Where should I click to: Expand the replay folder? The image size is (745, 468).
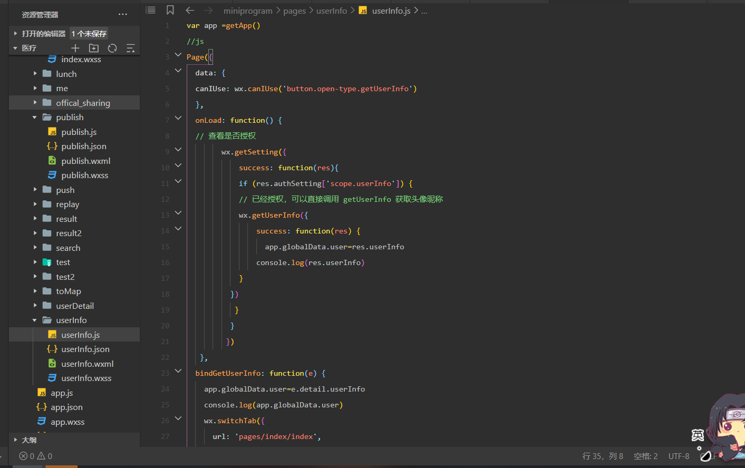coord(35,204)
